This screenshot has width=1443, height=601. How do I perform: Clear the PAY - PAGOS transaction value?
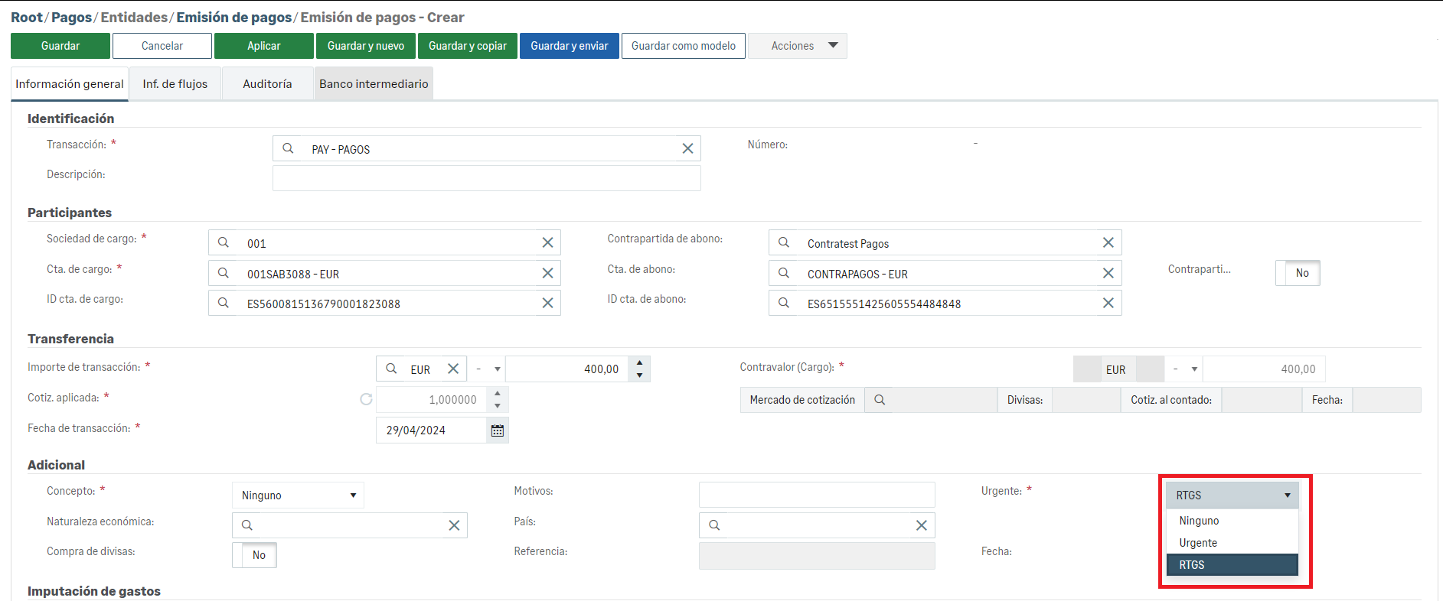(x=687, y=149)
